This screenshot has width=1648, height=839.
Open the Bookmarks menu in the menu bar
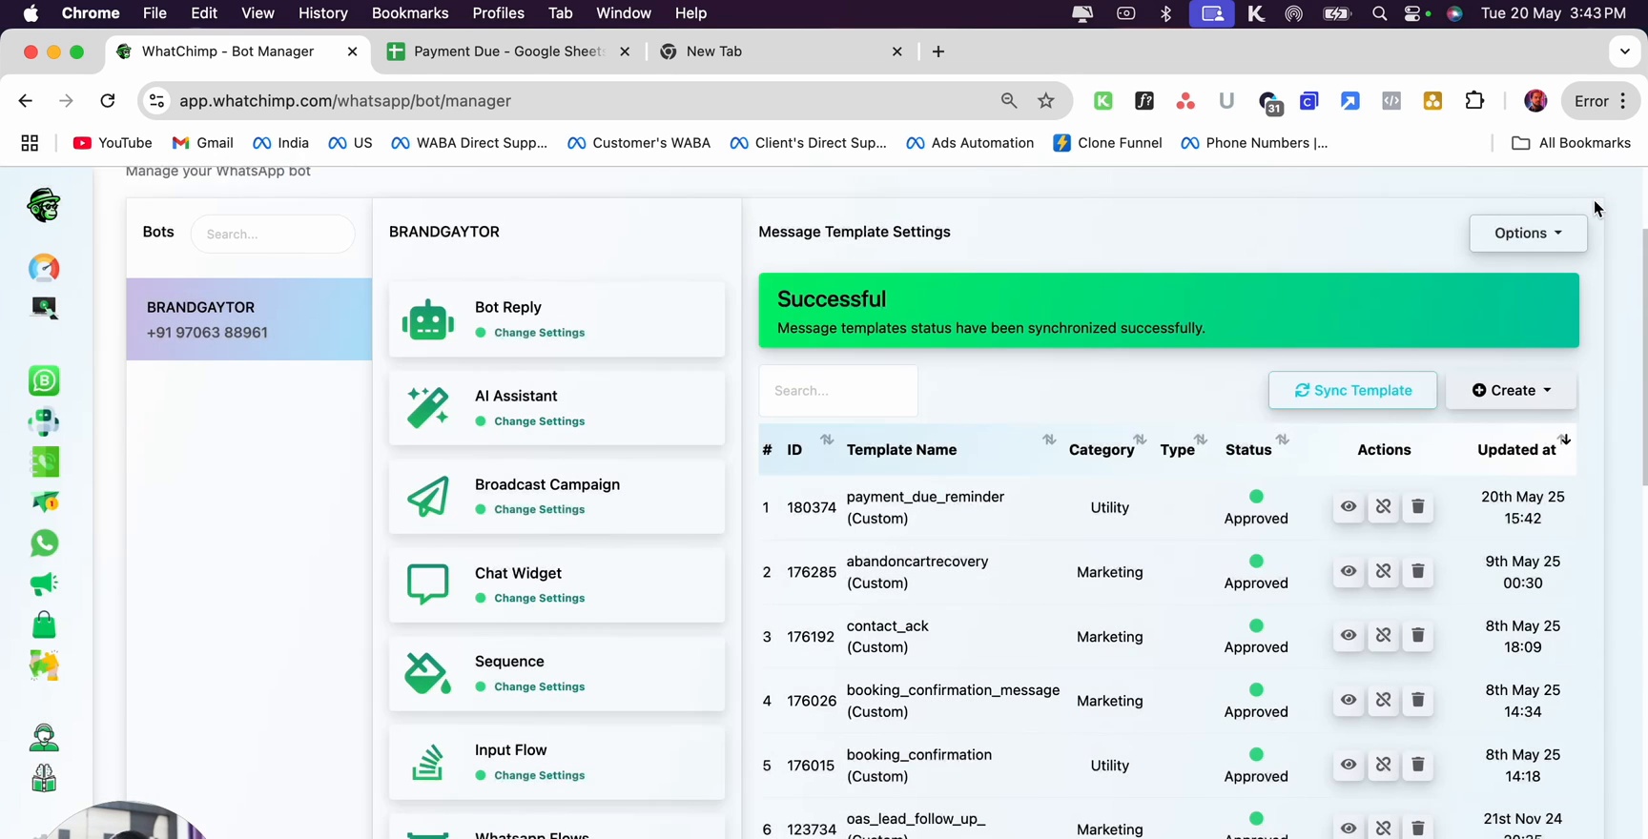pyautogui.click(x=410, y=13)
